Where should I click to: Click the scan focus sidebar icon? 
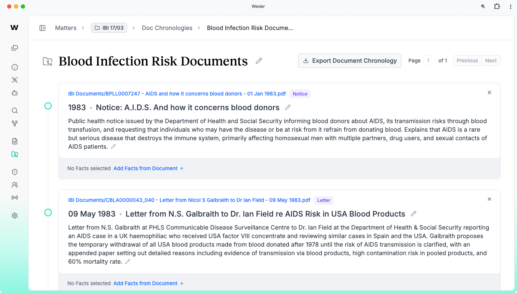pyautogui.click(x=15, y=80)
